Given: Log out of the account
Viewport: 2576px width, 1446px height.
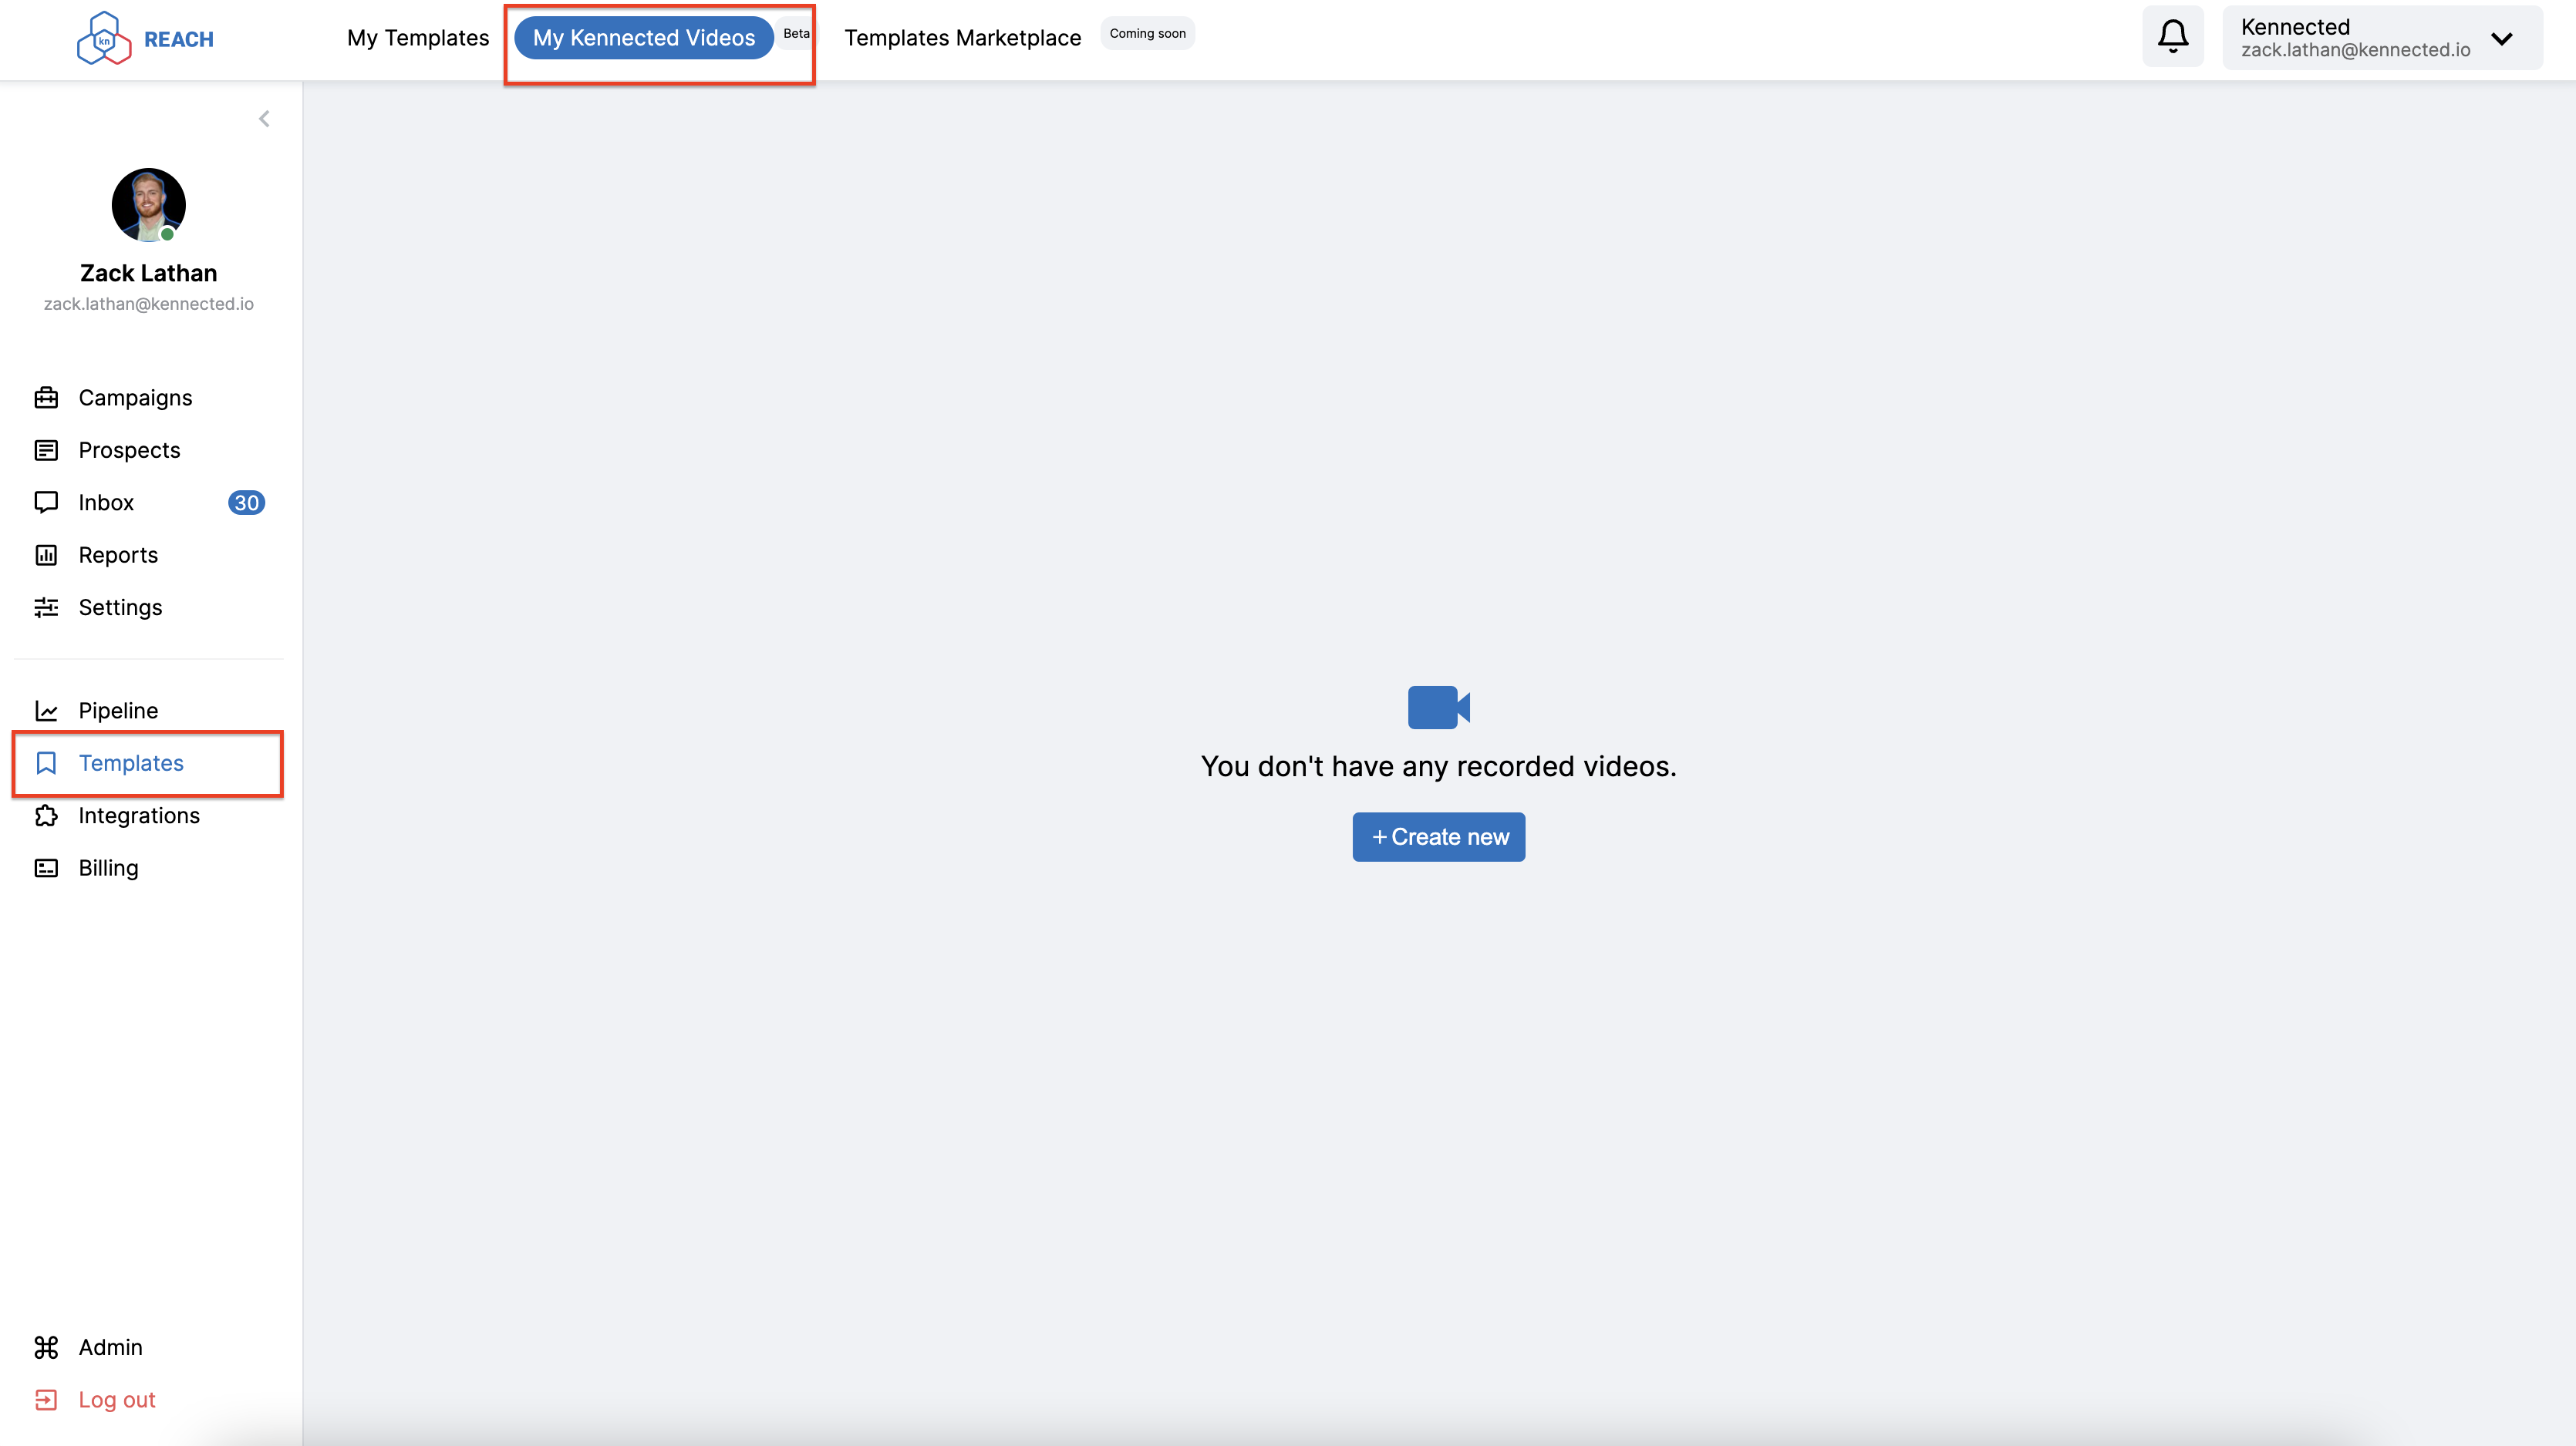Looking at the screenshot, I should 117,1400.
